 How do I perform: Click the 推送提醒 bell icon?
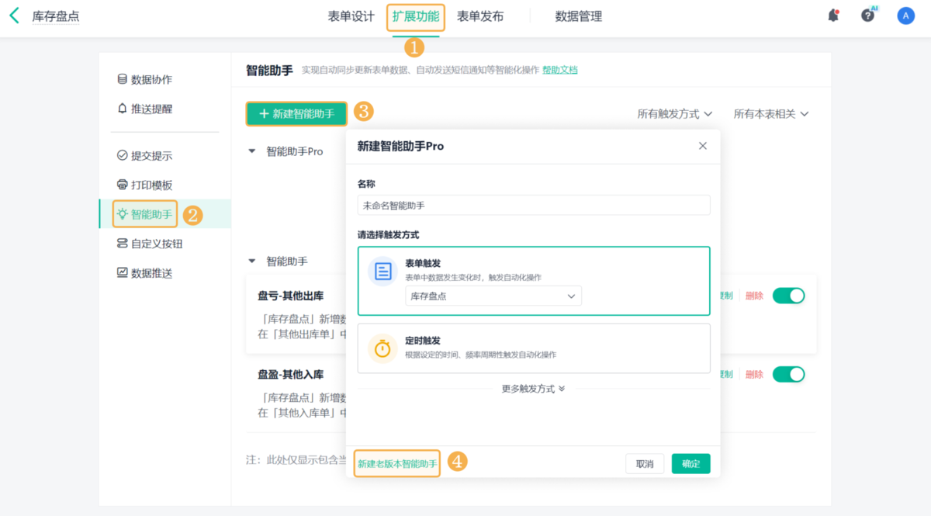tap(122, 109)
